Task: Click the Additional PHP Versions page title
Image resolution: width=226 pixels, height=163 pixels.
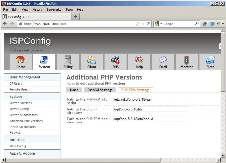Action: click(x=104, y=77)
